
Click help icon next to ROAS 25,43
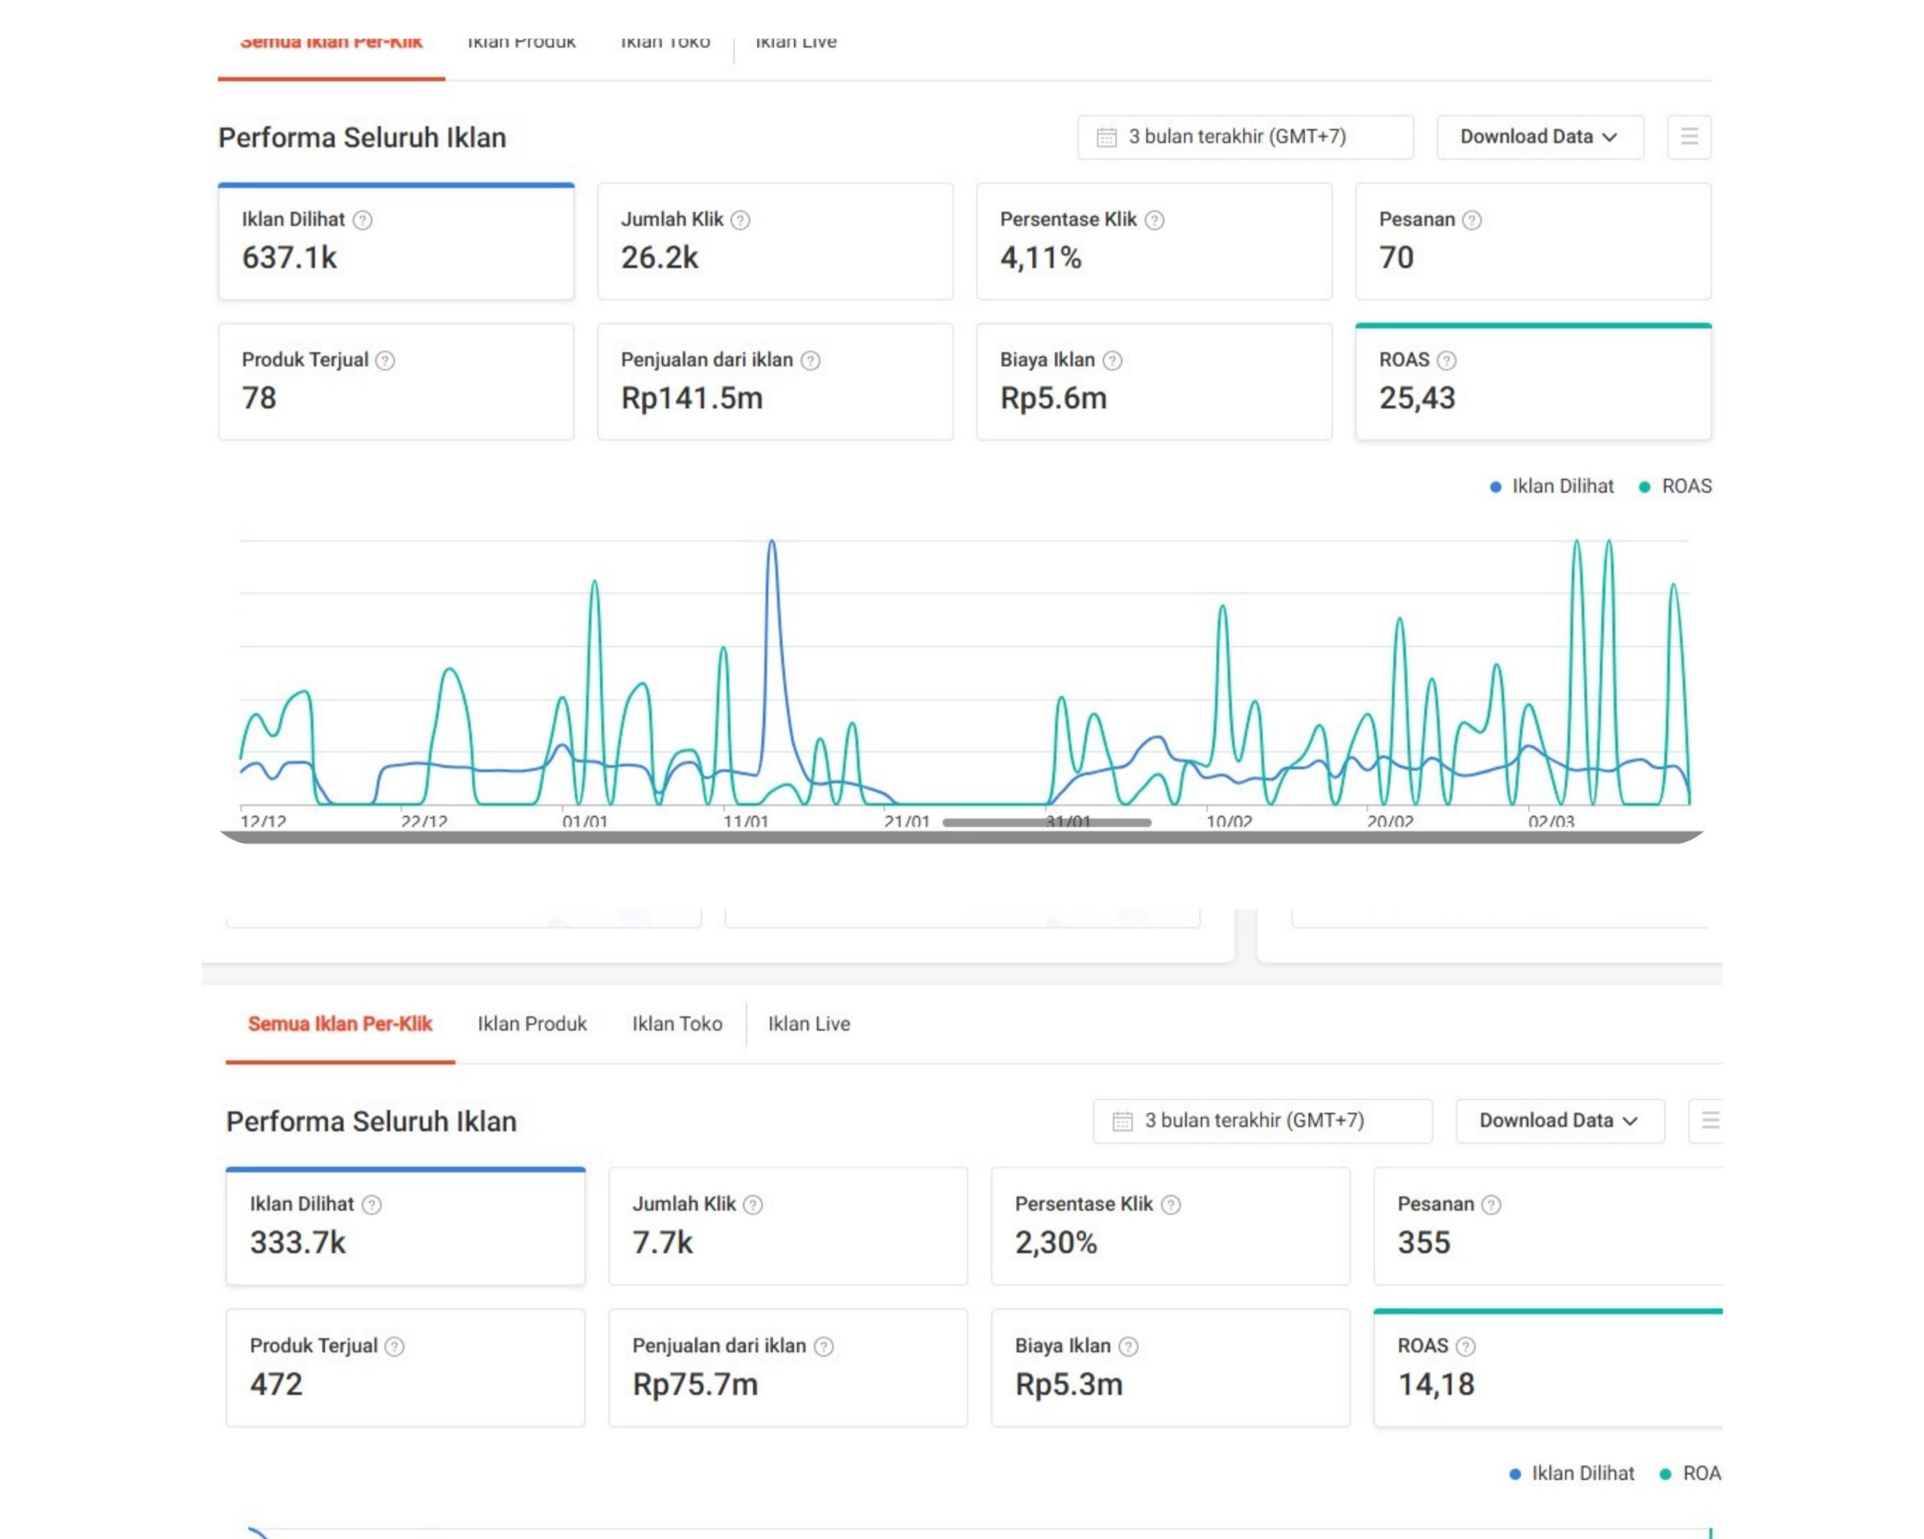[x=1446, y=360]
